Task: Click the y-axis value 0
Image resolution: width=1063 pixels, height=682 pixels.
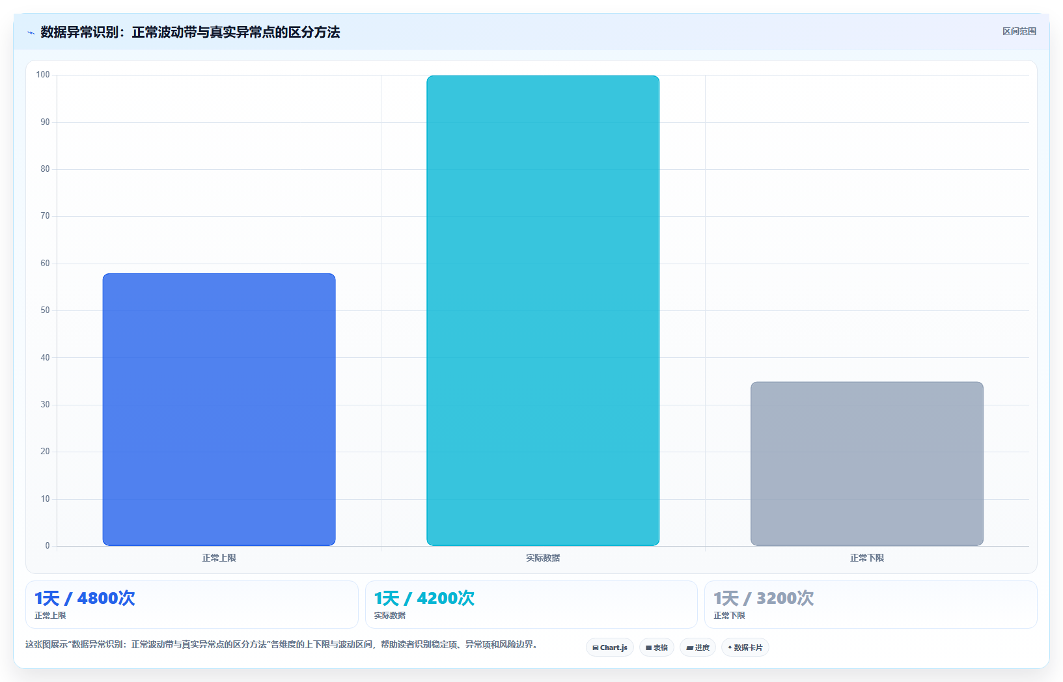Action: pos(47,546)
